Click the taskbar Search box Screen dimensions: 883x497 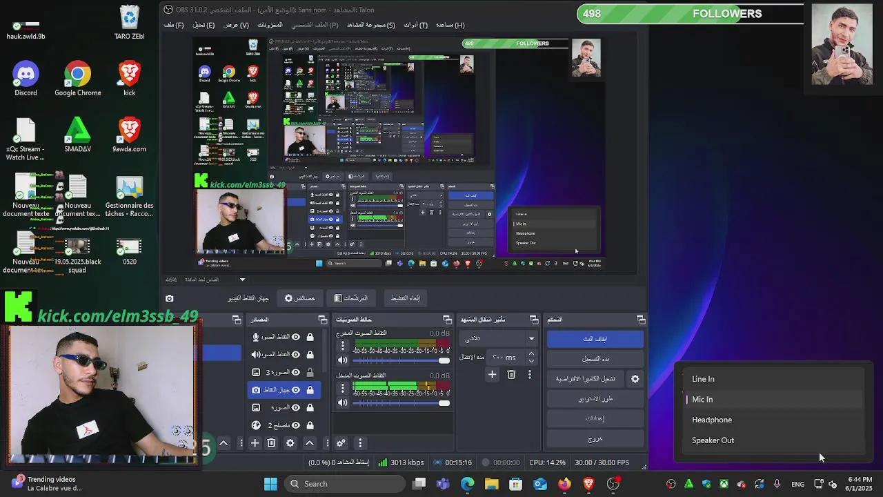[344, 484]
